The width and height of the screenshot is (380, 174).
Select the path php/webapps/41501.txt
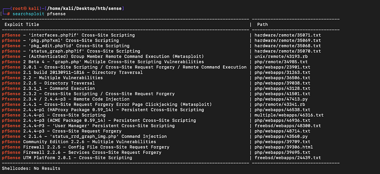tap(282, 94)
